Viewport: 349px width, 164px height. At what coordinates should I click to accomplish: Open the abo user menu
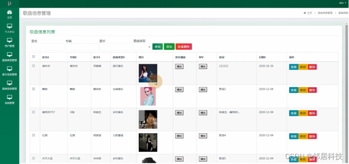(342, 3)
